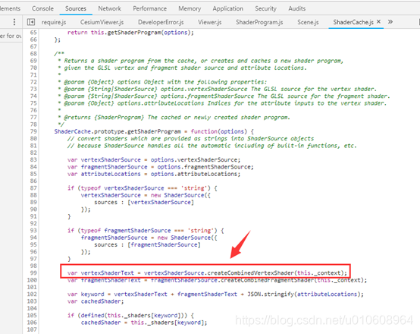420x334 pixels.
Task: Set breakpoint on line number 87
Action: pyautogui.click(x=33, y=188)
